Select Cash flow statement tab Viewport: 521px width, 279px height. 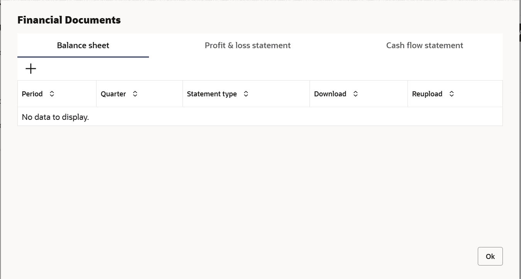coord(425,45)
